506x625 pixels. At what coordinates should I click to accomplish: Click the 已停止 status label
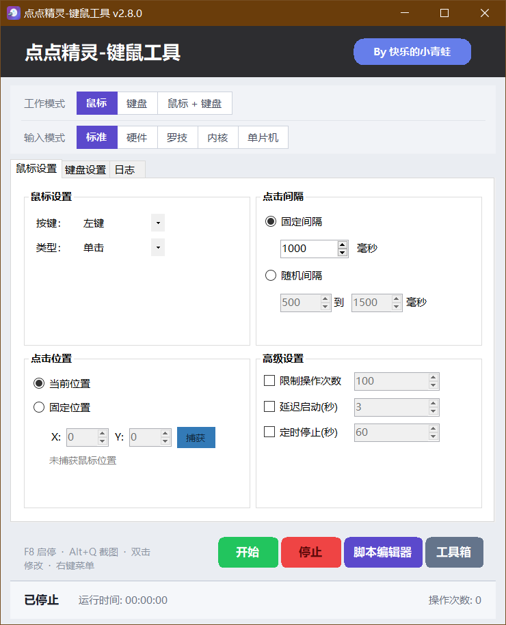41,600
